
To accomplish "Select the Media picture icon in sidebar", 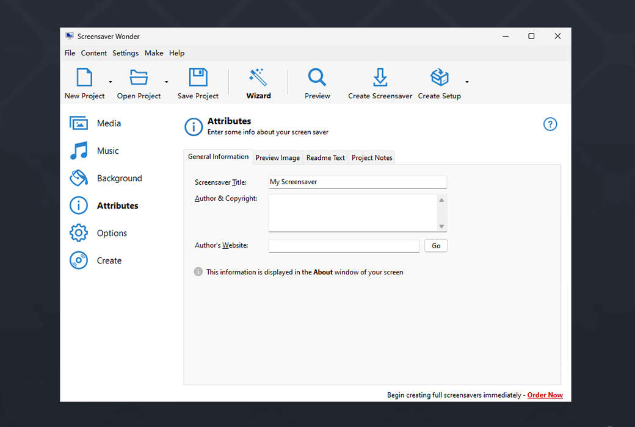I will click(79, 123).
